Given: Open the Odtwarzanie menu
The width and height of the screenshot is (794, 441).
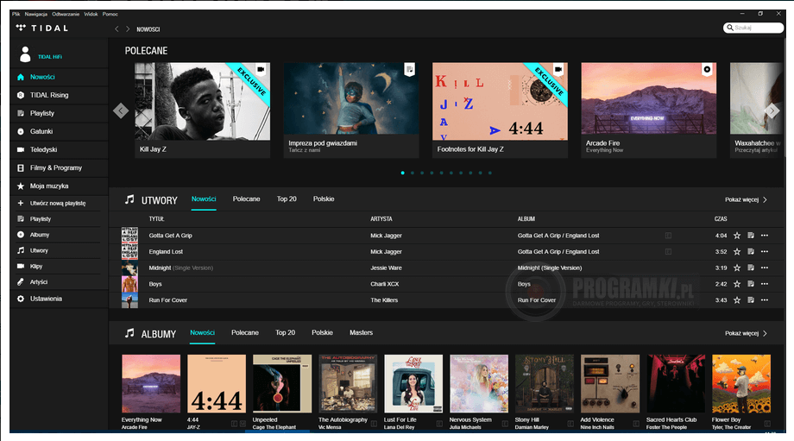Looking at the screenshot, I should point(66,14).
